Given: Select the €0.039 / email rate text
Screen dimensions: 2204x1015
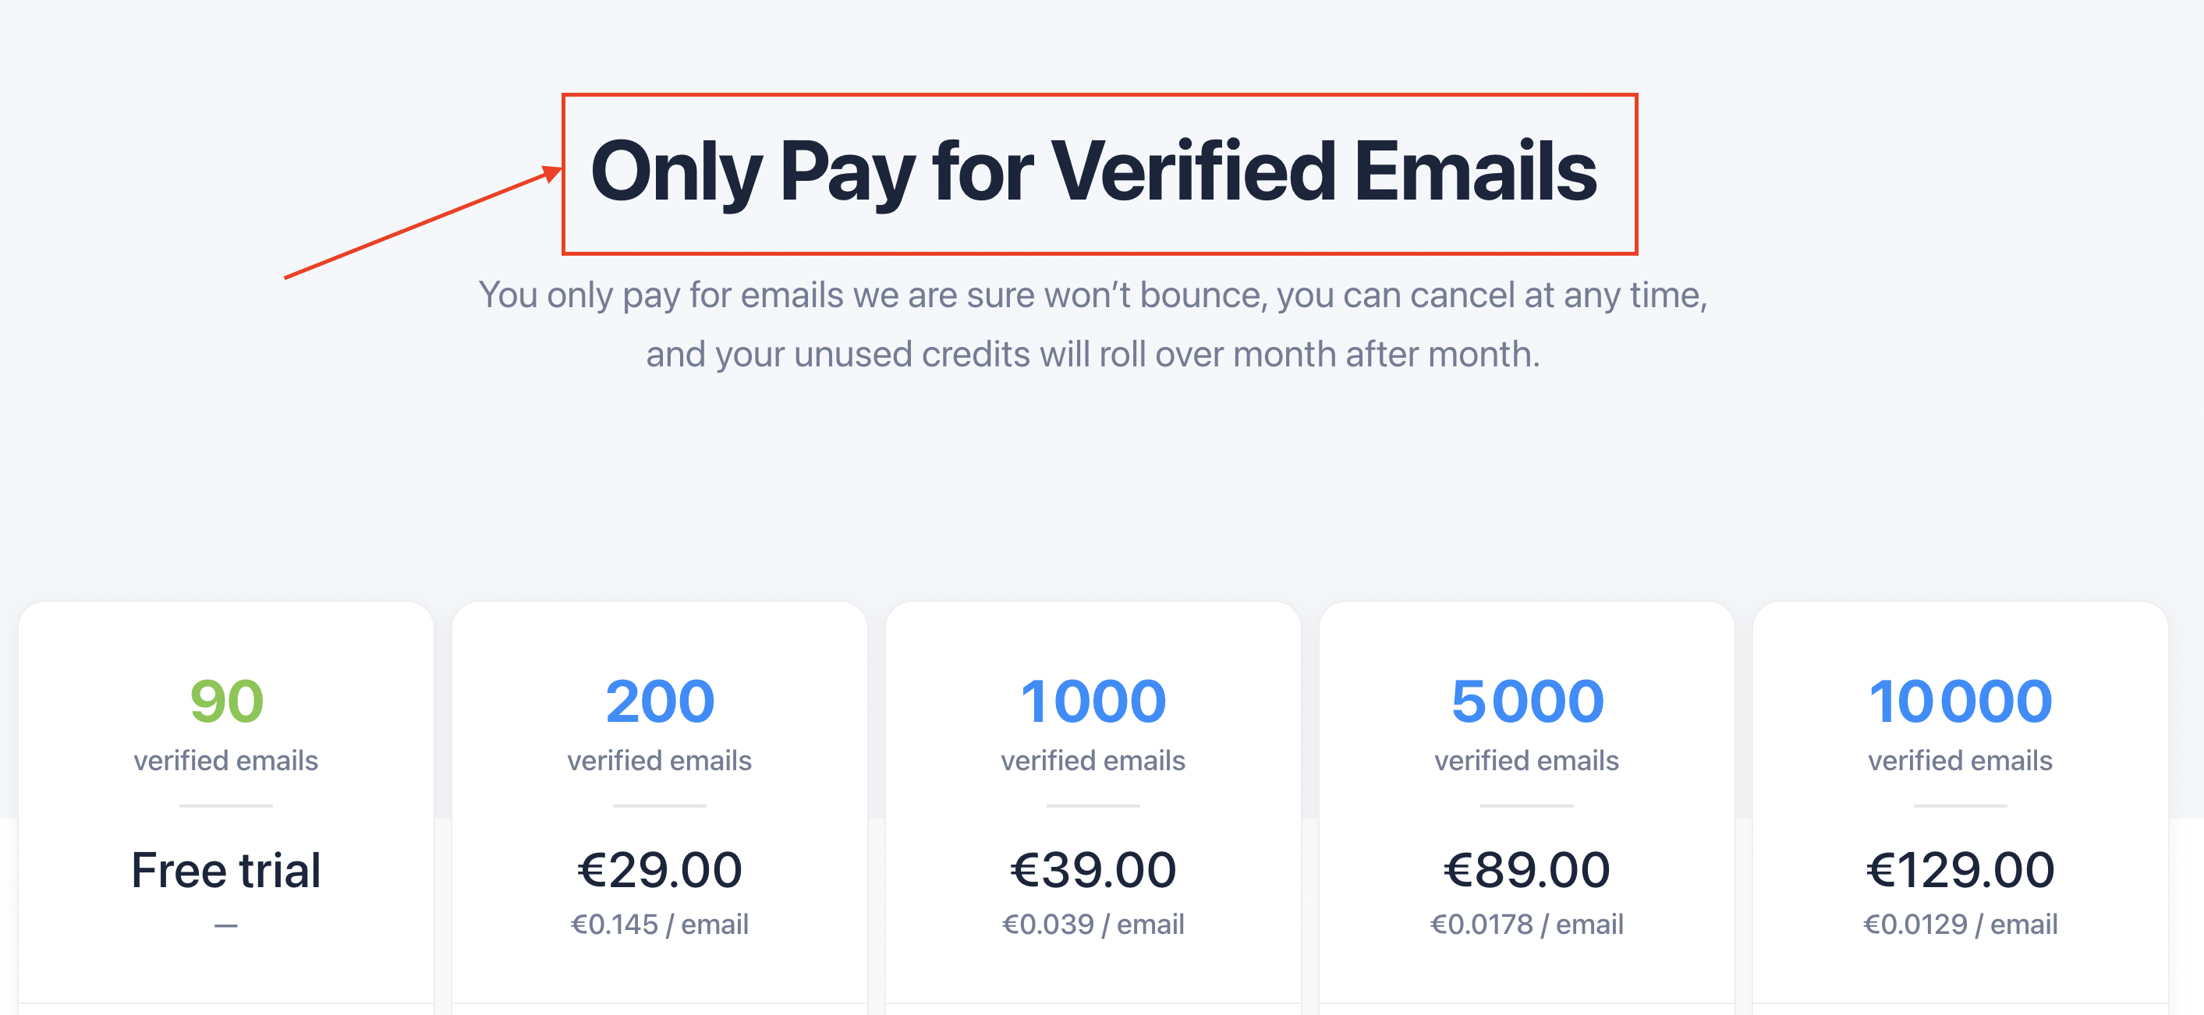Looking at the screenshot, I should tap(1093, 925).
